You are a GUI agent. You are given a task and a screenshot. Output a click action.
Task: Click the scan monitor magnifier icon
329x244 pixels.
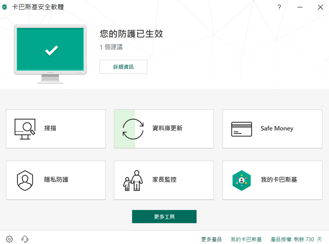(25, 129)
